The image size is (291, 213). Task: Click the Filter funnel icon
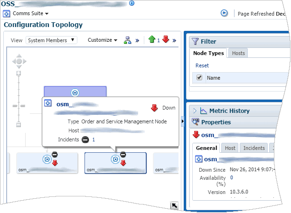tap(195, 41)
